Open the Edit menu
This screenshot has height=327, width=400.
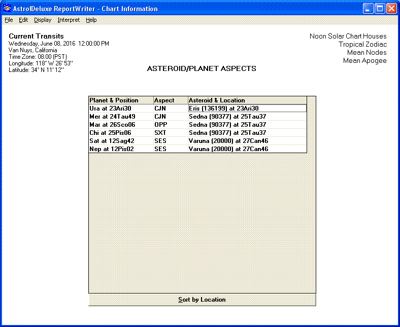(23, 20)
